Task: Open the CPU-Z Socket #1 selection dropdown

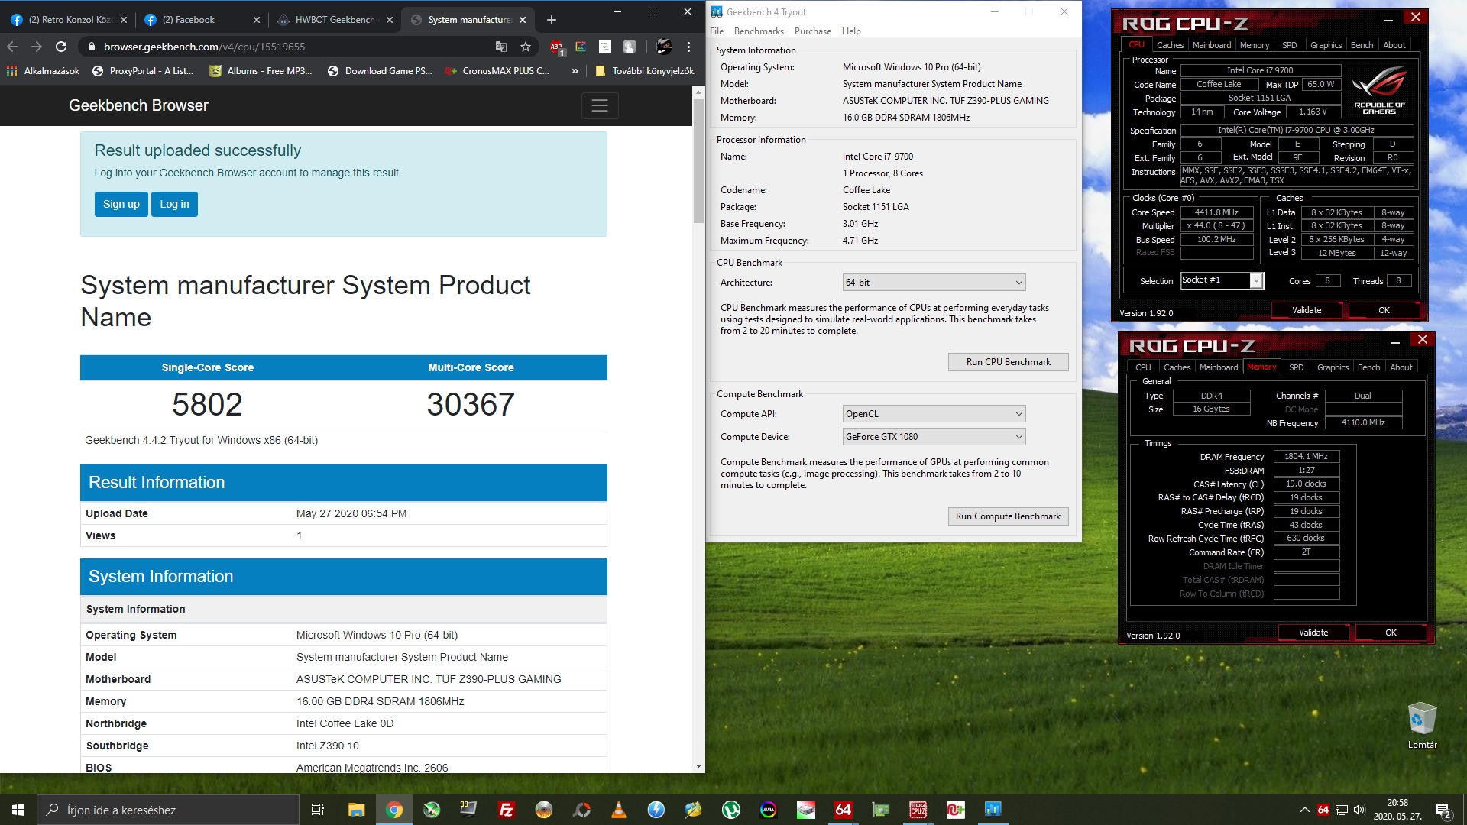Action: click(x=1222, y=280)
